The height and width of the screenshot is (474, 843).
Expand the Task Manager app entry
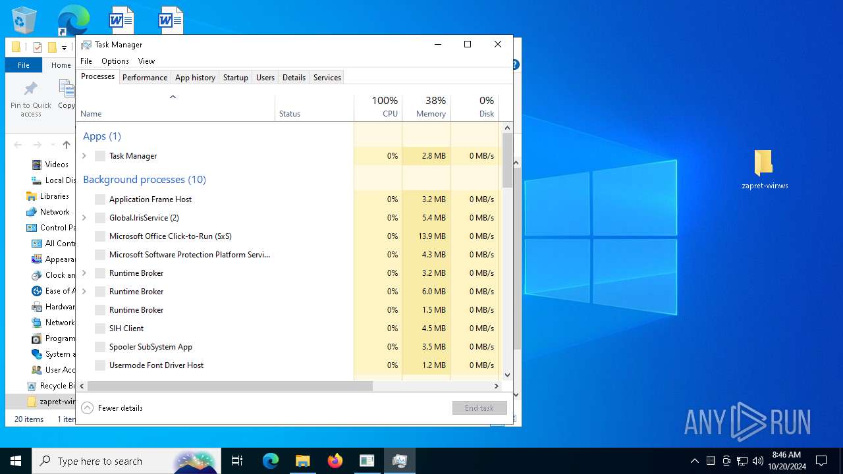coord(84,156)
